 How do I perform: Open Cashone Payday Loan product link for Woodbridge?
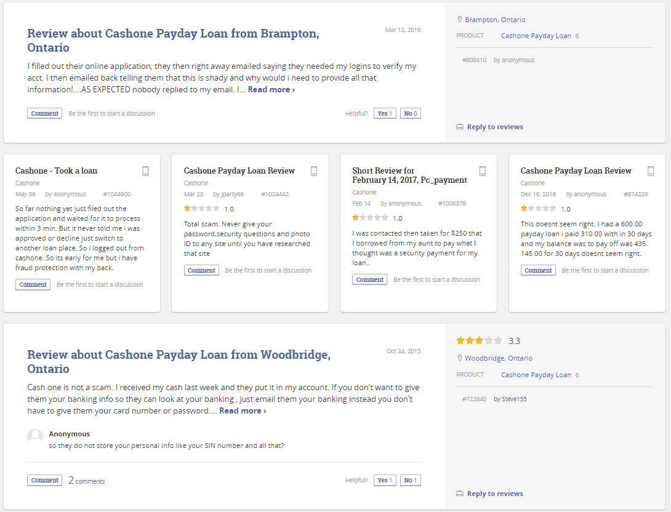click(536, 375)
